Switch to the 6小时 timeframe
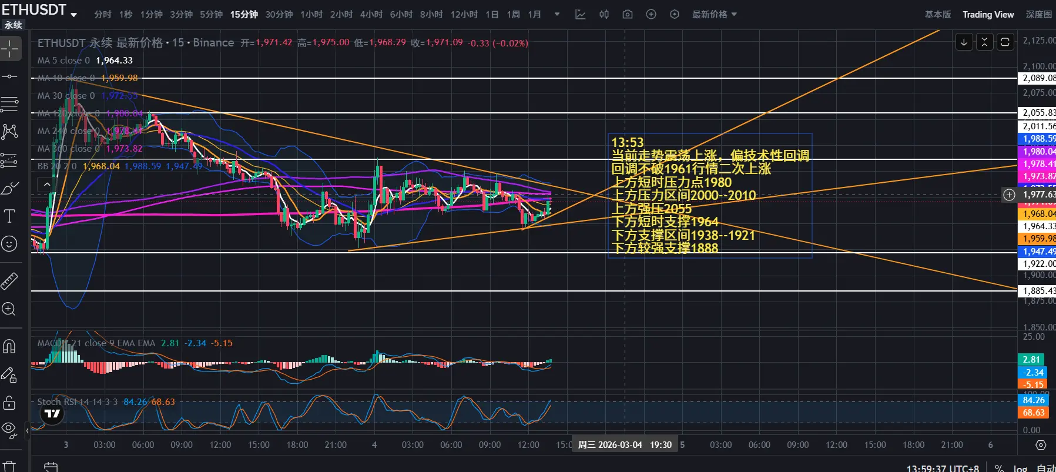Screen dimensions: 1056x472 pyautogui.click(x=401, y=14)
